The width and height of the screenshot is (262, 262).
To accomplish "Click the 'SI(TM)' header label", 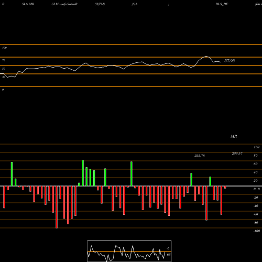I will (x=100, y=4).
